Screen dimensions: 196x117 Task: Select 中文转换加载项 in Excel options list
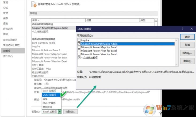tap(40, 32)
